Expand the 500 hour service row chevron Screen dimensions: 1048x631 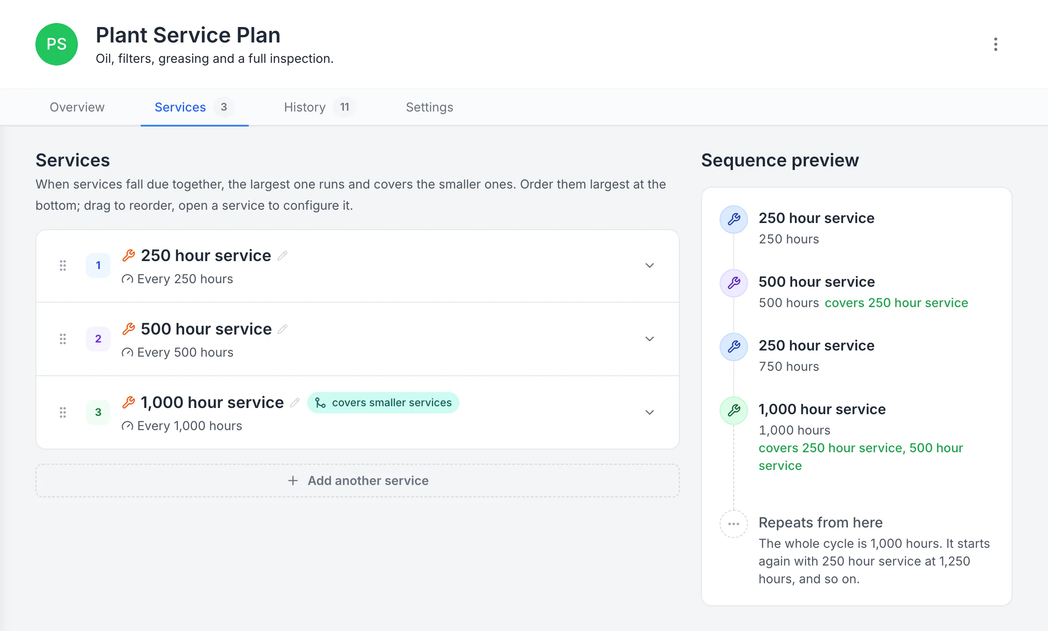pos(650,339)
